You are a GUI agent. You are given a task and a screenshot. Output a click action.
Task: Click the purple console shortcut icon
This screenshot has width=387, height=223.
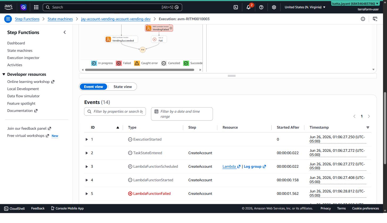pos(23,7)
